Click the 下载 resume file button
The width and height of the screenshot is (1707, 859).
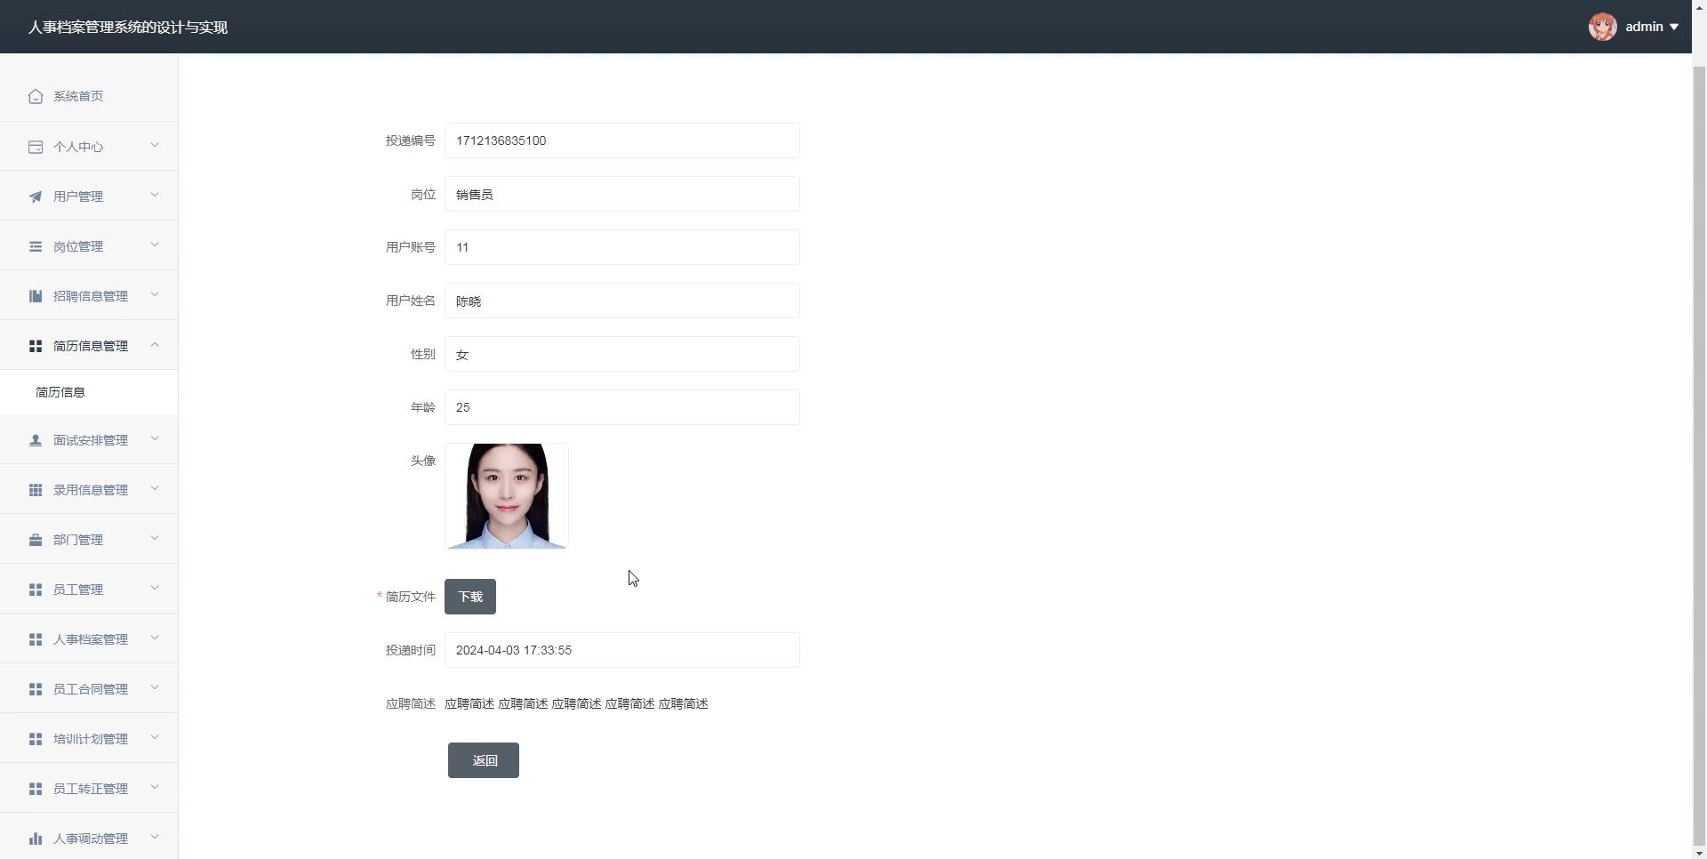(470, 597)
